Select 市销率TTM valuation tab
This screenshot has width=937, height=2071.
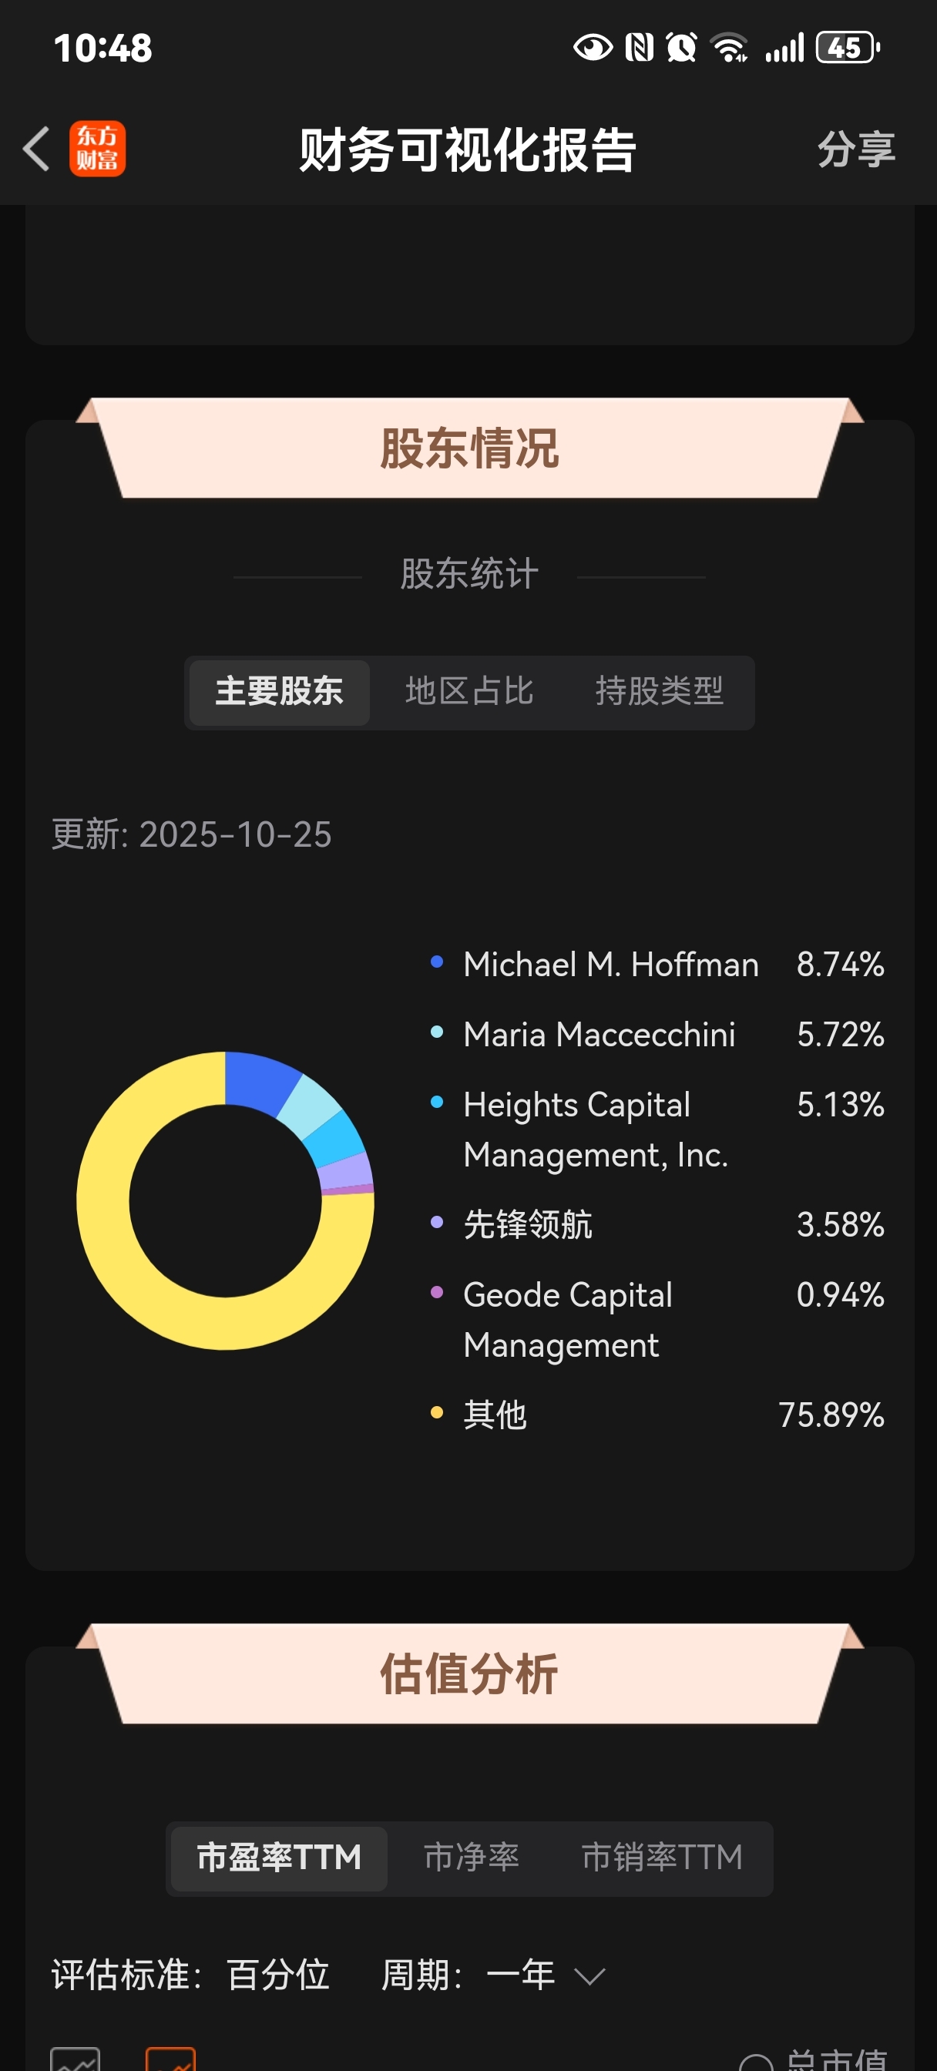pyautogui.click(x=661, y=1858)
